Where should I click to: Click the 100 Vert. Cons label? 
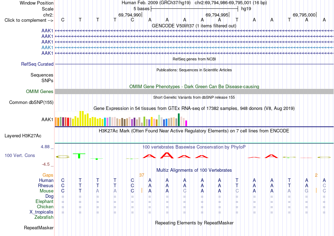[20, 155]
